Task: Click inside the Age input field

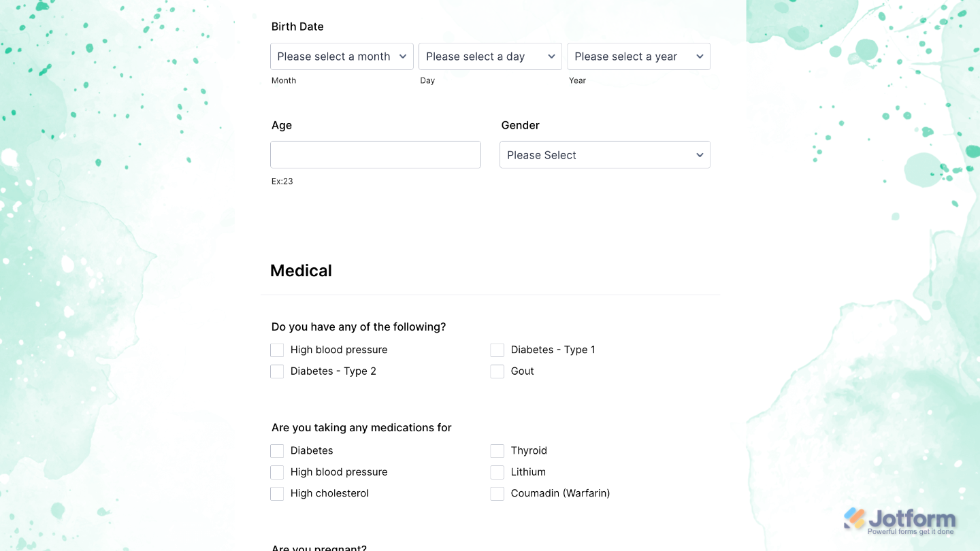Action: 375,154
